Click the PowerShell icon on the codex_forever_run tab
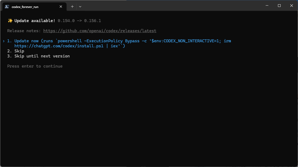298x167 pixels. point(7,7)
